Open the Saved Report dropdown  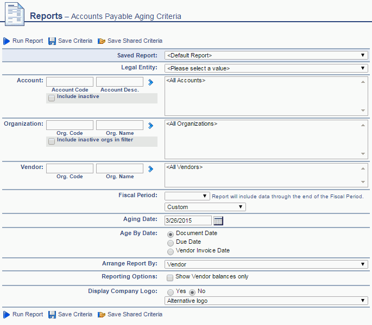point(266,55)
